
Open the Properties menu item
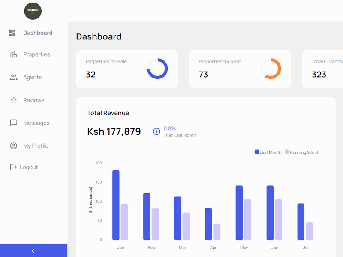click(x=36, y=54)
